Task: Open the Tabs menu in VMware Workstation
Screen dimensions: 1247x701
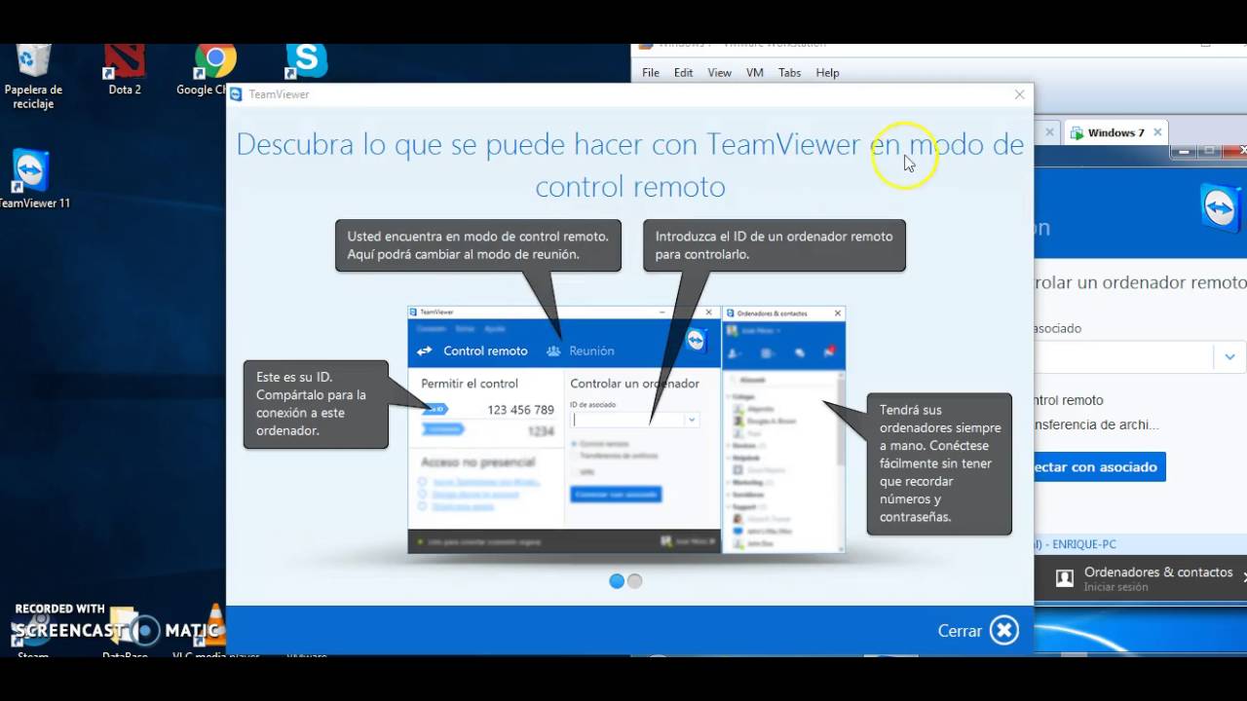Action: click(x=789, y=73)
